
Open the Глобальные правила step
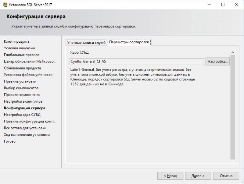click(x=22, y=55)
